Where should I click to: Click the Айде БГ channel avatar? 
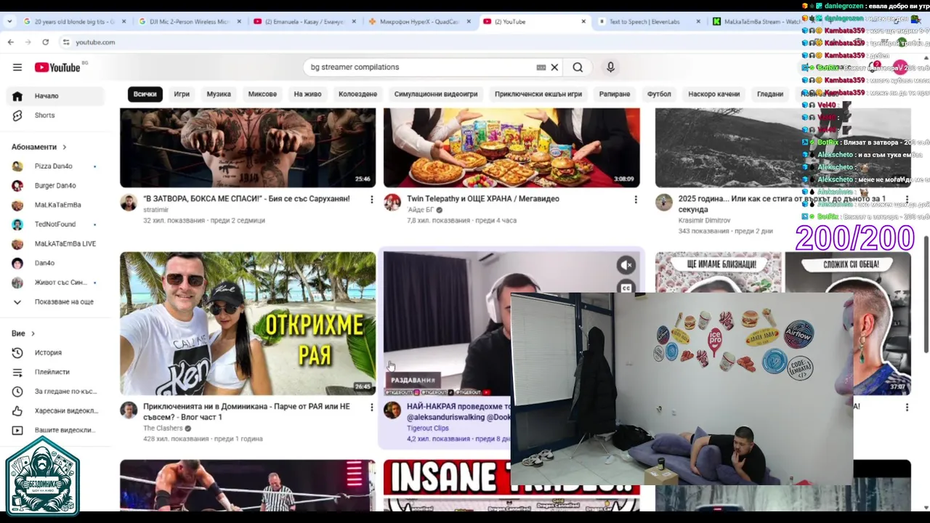click(392, 203)
